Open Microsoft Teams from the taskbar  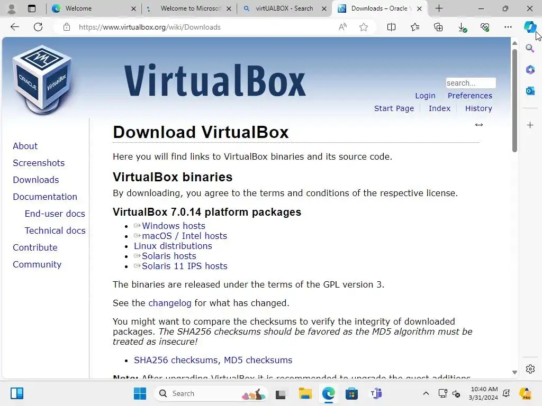[376, 393]
